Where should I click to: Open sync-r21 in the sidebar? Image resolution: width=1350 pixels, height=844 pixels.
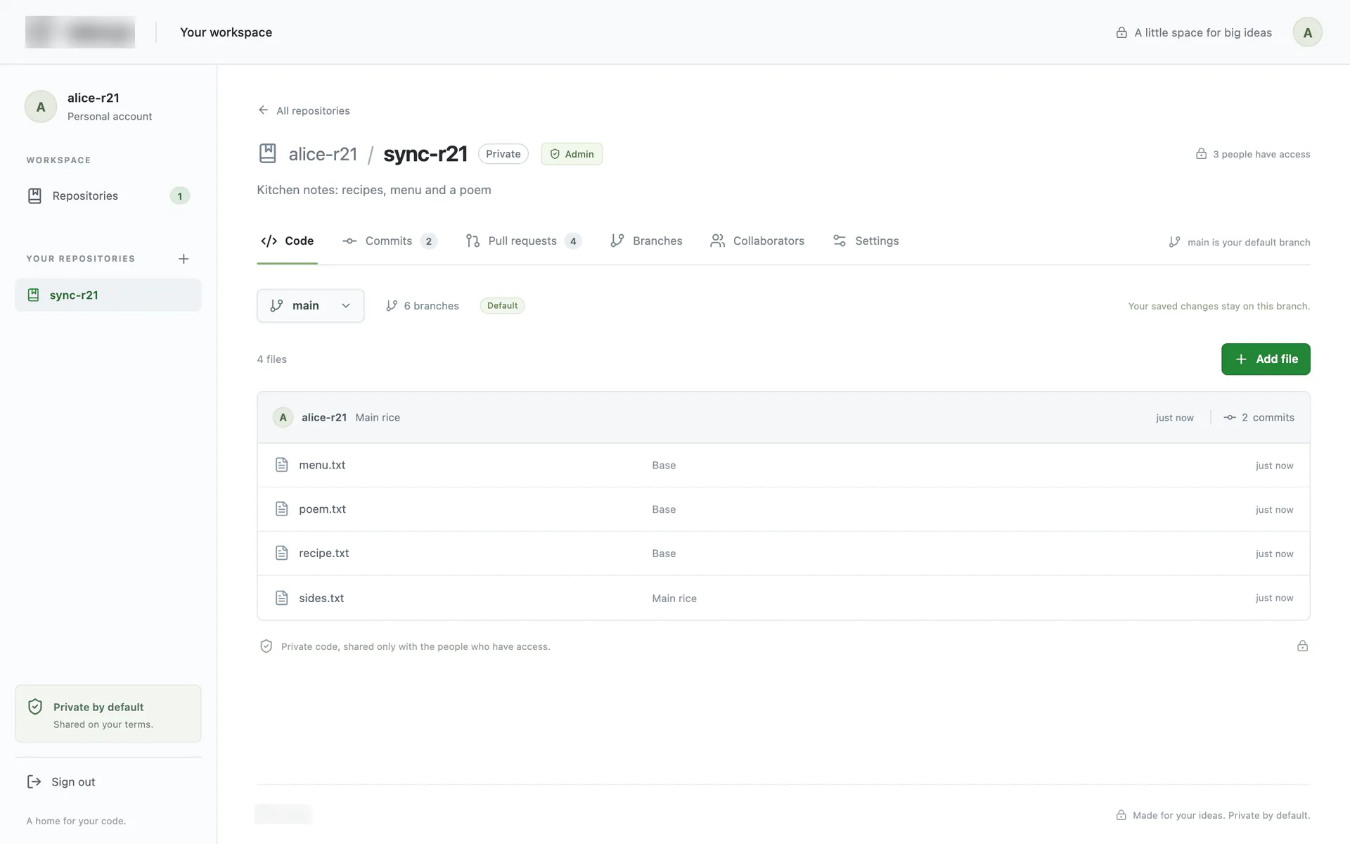click(x=108, y=295)
